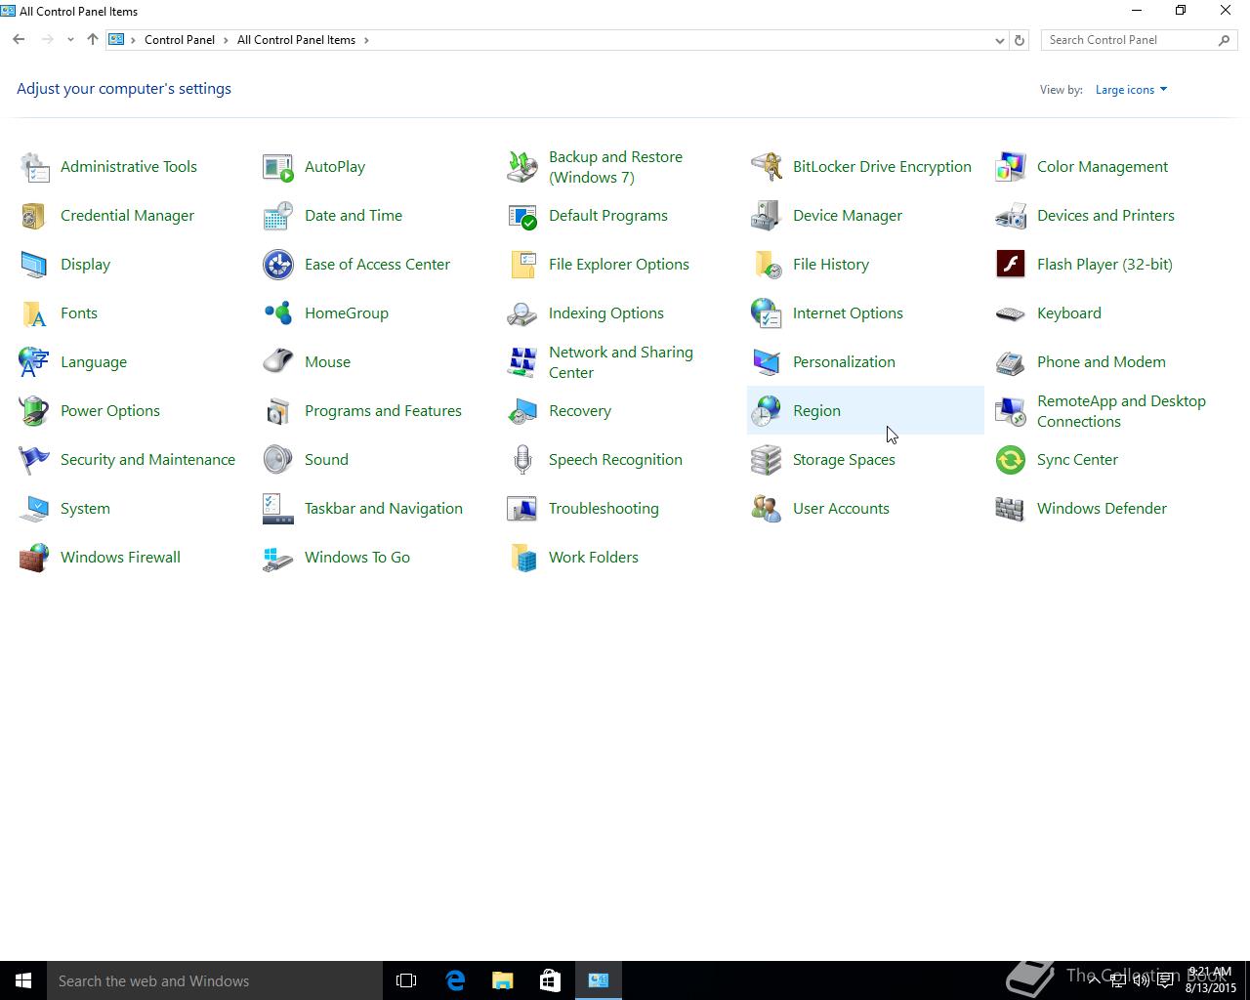Image resolution: width=1250 pixels, height=1000 pixels.
Task: Open the Windows Start button
Action: click(x=23, y=980)
